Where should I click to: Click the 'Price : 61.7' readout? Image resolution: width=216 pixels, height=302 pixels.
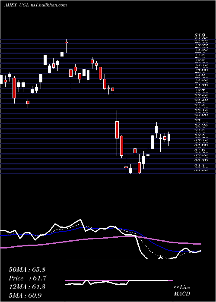pyautogui.click(x=28, y=278)
